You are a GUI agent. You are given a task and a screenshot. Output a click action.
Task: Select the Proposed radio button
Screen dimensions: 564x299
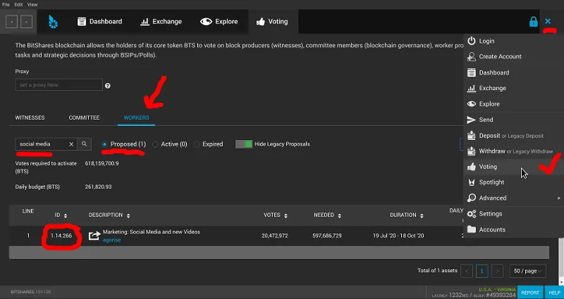pos(104,144)
